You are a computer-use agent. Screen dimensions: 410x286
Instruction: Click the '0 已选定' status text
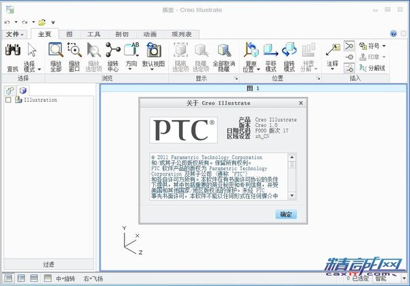pyautogui.click(x=357, y=278)
